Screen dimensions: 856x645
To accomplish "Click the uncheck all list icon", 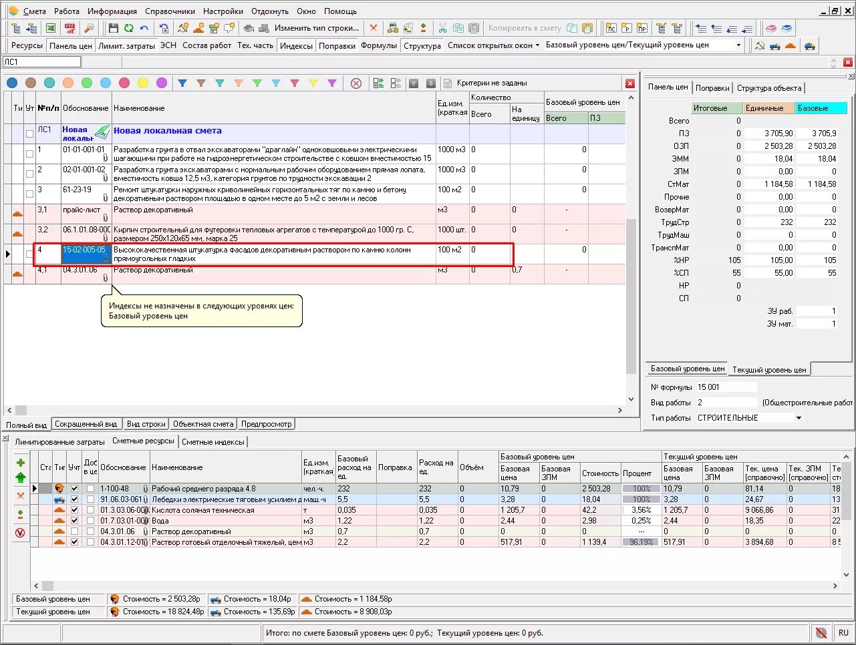I will [396, 83].
